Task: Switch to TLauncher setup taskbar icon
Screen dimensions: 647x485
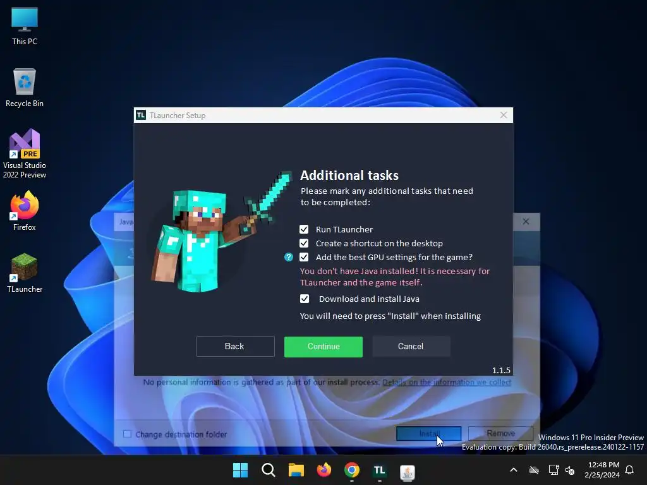Action: 379,470
